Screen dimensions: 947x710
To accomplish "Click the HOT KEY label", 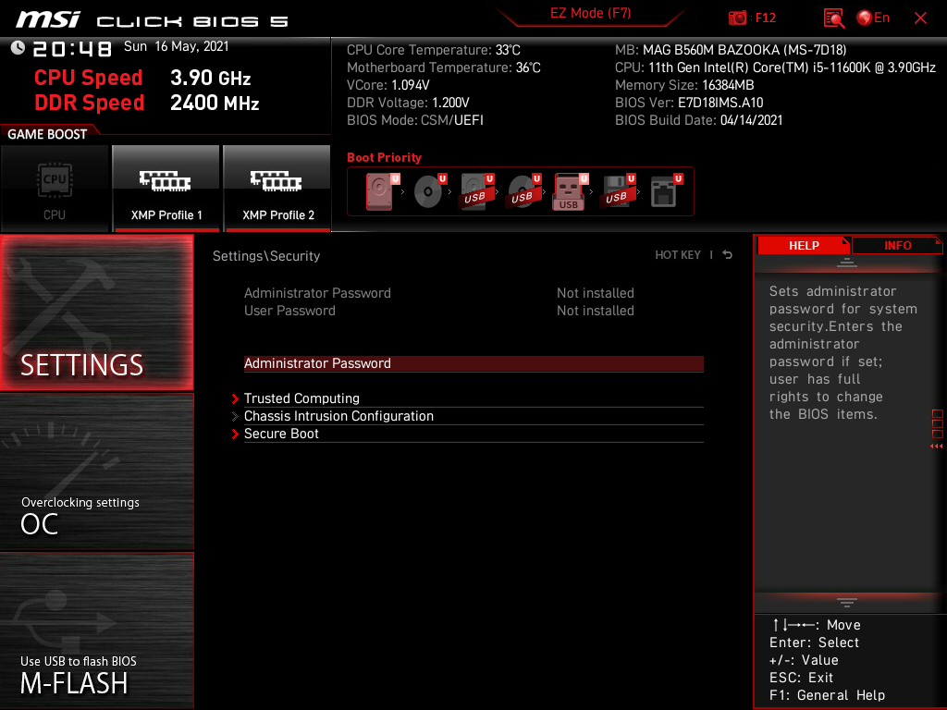I will point(678,255).
